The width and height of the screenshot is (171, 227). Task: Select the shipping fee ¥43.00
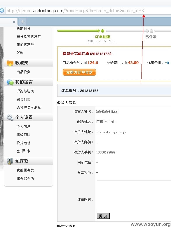click(132, 62)
